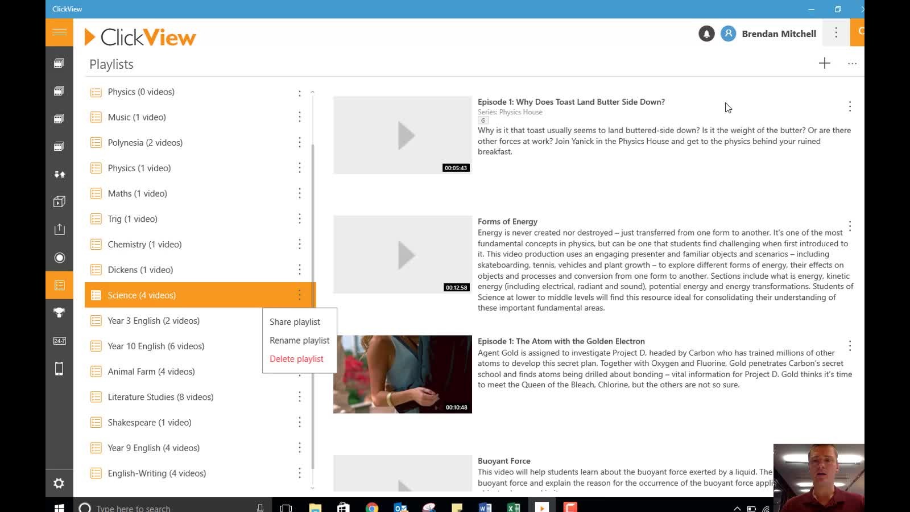
Task: Expand options for Year 10 English playlist
Action: pyautogui.click(x=300, y=346)
